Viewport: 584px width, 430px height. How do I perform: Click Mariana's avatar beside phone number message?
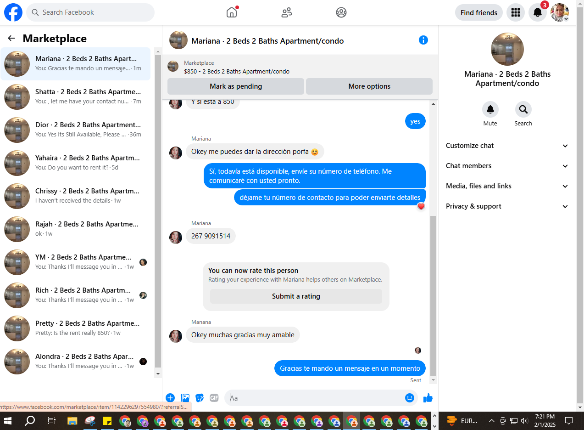[x=176, y=238]
